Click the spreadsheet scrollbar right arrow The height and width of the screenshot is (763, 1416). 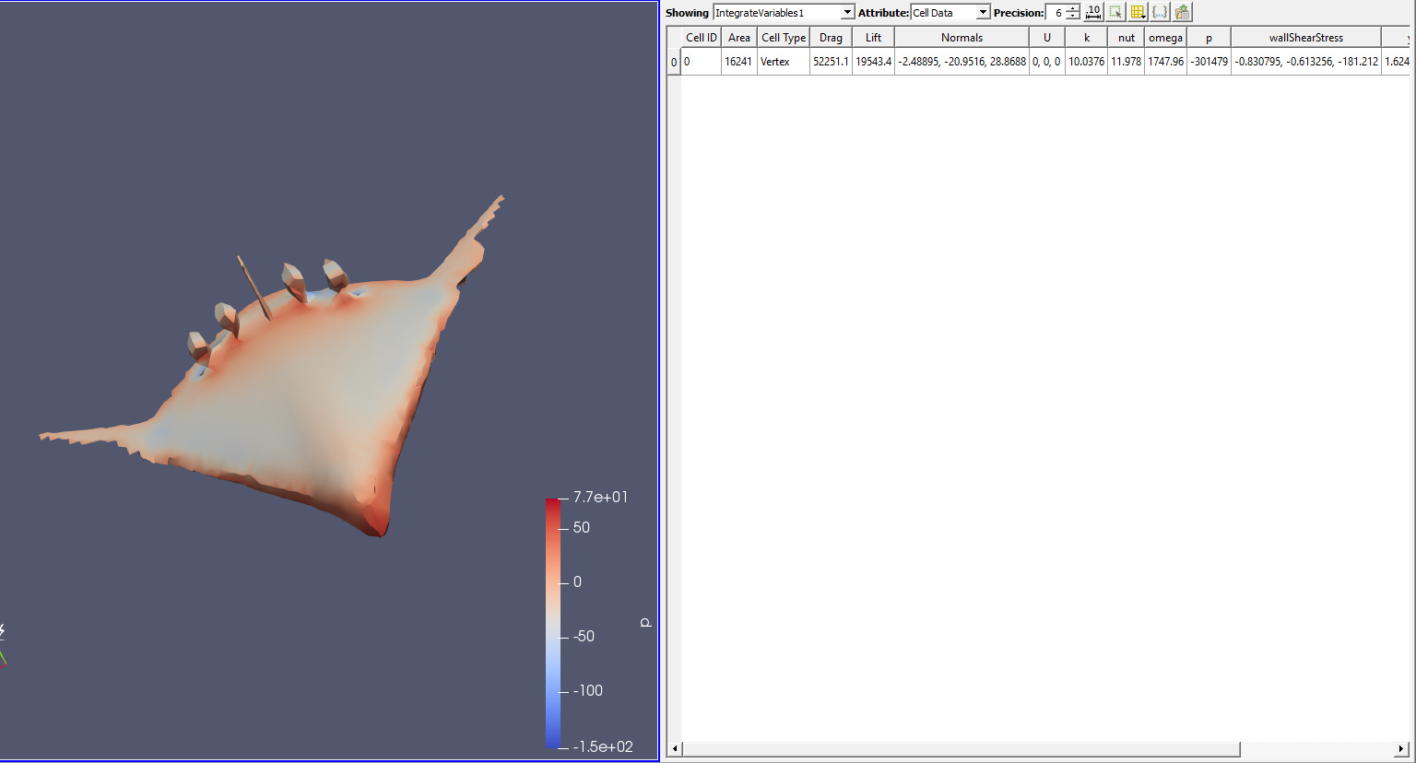click(1403, 749)
